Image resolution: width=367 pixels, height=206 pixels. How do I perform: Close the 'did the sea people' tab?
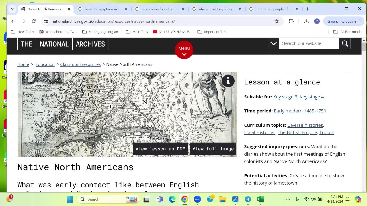point(297,9)
